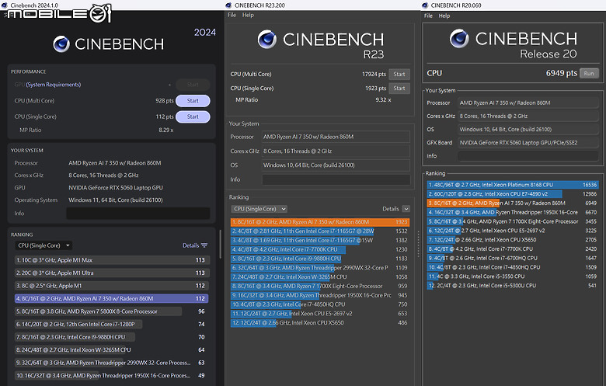Viewport: 606px width, 386px height.
Task: Select Core i7-1280P row in 2024 ranking
Action: (x=112, y=324)
